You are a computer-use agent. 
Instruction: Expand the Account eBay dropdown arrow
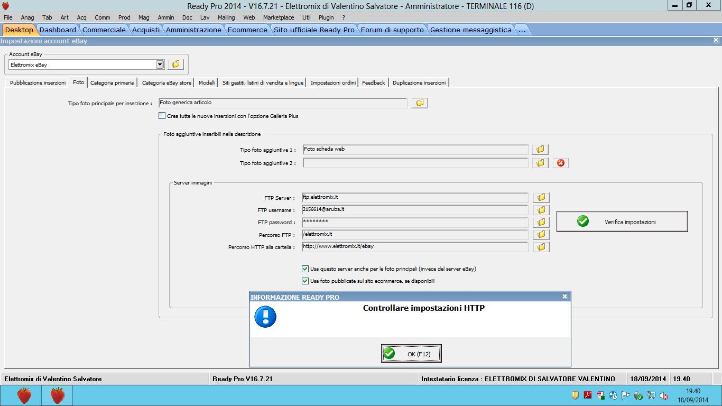click(x=160, y=64)
